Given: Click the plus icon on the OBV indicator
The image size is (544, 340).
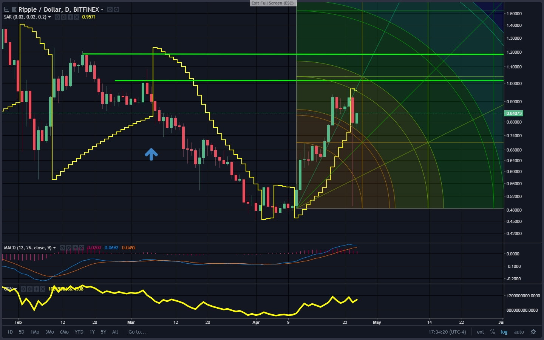Looking at the screenshot, I should tap(36, 289).
